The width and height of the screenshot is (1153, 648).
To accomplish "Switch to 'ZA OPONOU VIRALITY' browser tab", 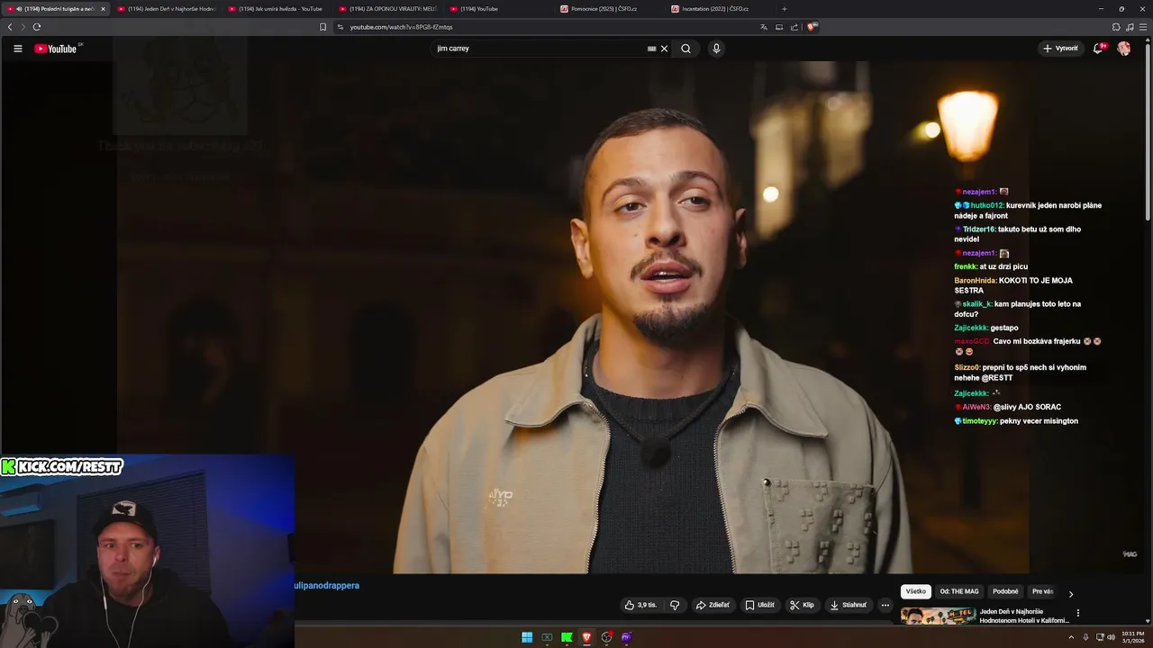I will [389, 9].
